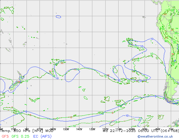Screen dimensions: 179x139
Task: Click the "120W" longitude axis label
Action: 105,129
